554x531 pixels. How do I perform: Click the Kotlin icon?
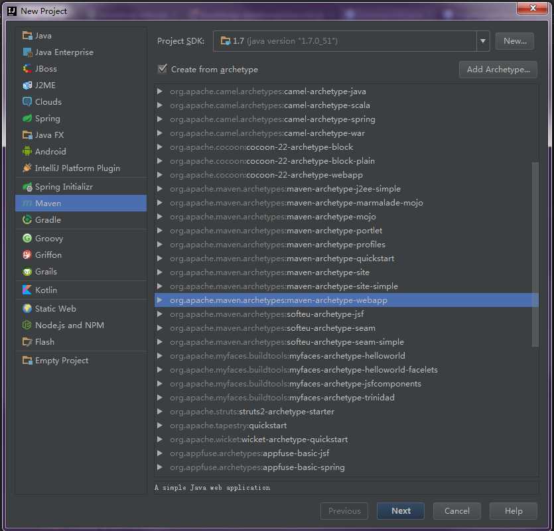(27, 290)
